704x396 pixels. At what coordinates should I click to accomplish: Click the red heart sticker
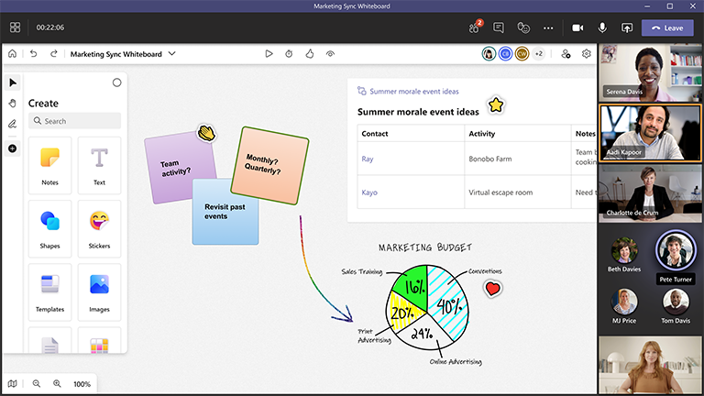[x=492, y=288]
